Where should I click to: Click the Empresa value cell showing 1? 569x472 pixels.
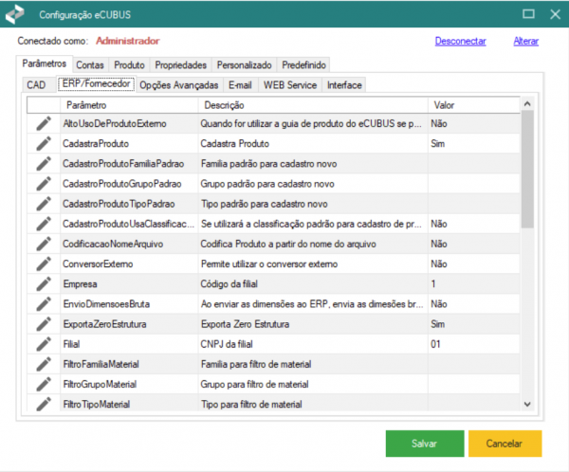coord(474,283)
